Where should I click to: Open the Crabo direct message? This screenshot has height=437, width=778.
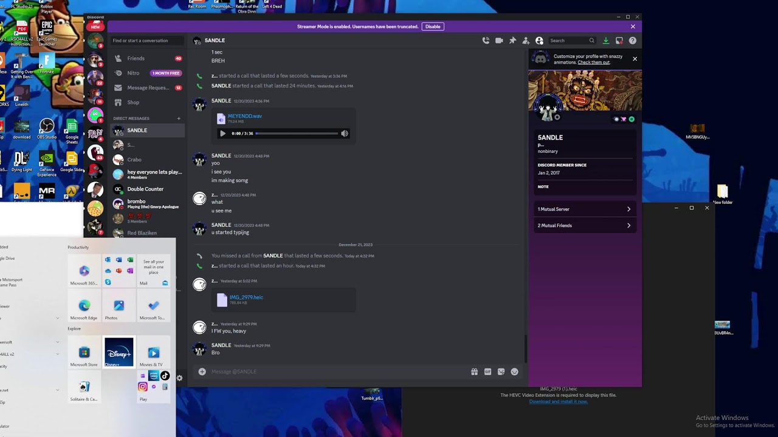click(x=147, y=160)
